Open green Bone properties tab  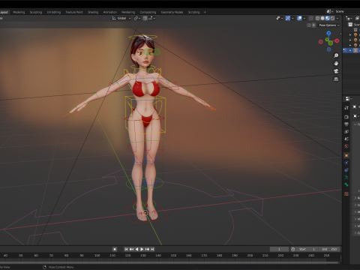pos(346,184)
